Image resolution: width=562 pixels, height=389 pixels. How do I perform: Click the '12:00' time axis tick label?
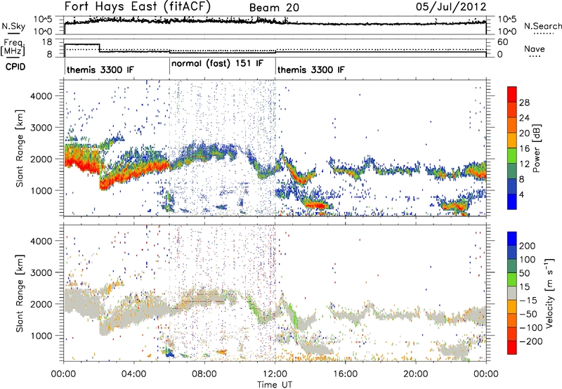[275, 374]
